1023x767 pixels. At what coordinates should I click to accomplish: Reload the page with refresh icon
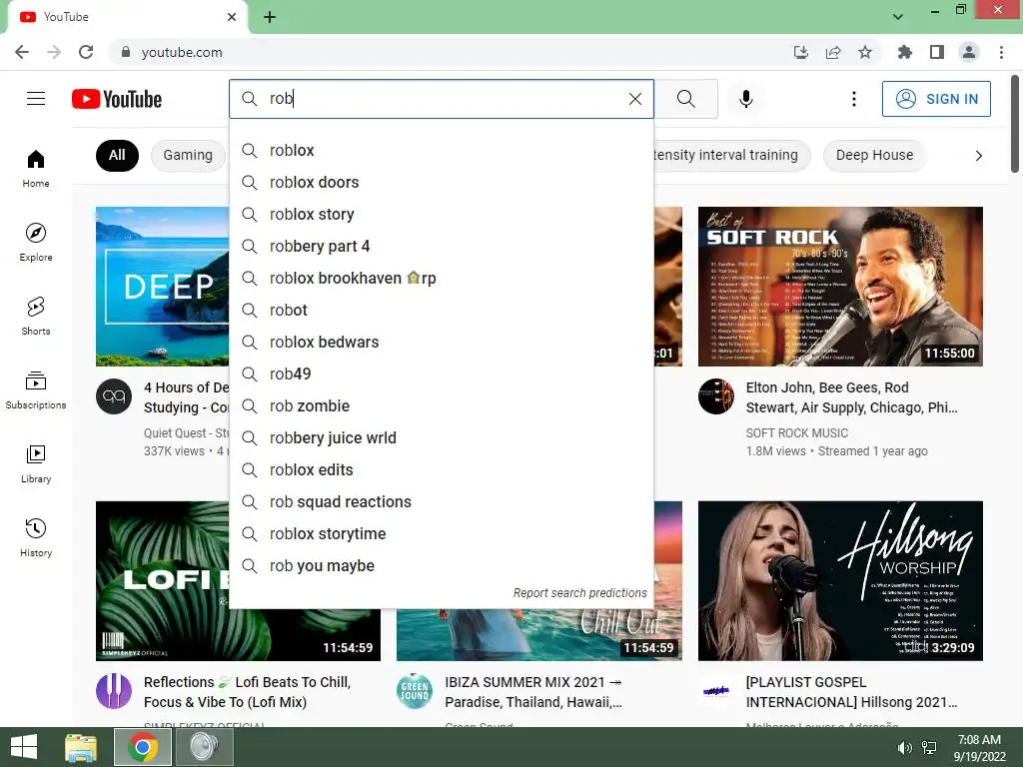tap(86, 52)
